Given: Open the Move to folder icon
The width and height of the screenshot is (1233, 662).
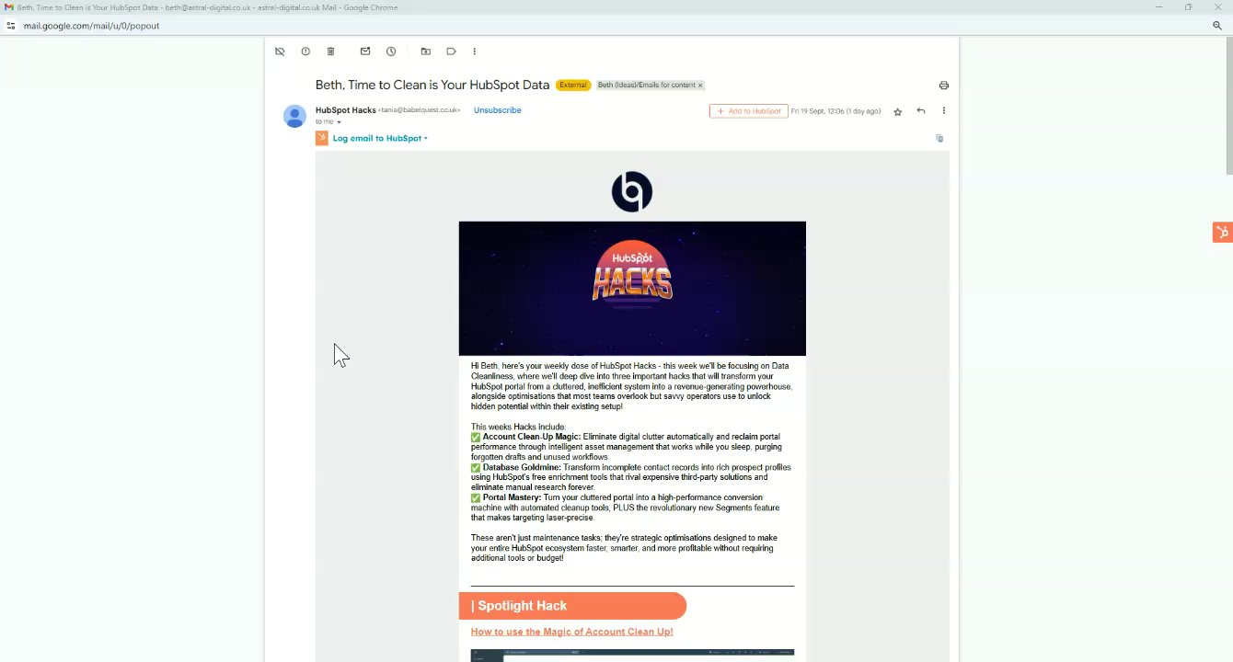Looking at the screenshot, I should (425, 51).
